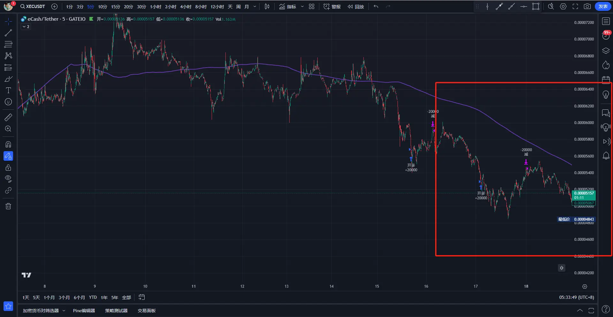Take a chart snapshot with the camera icon
The width and height of the screenshot is (613, 317).
click(x=587, y=7)
